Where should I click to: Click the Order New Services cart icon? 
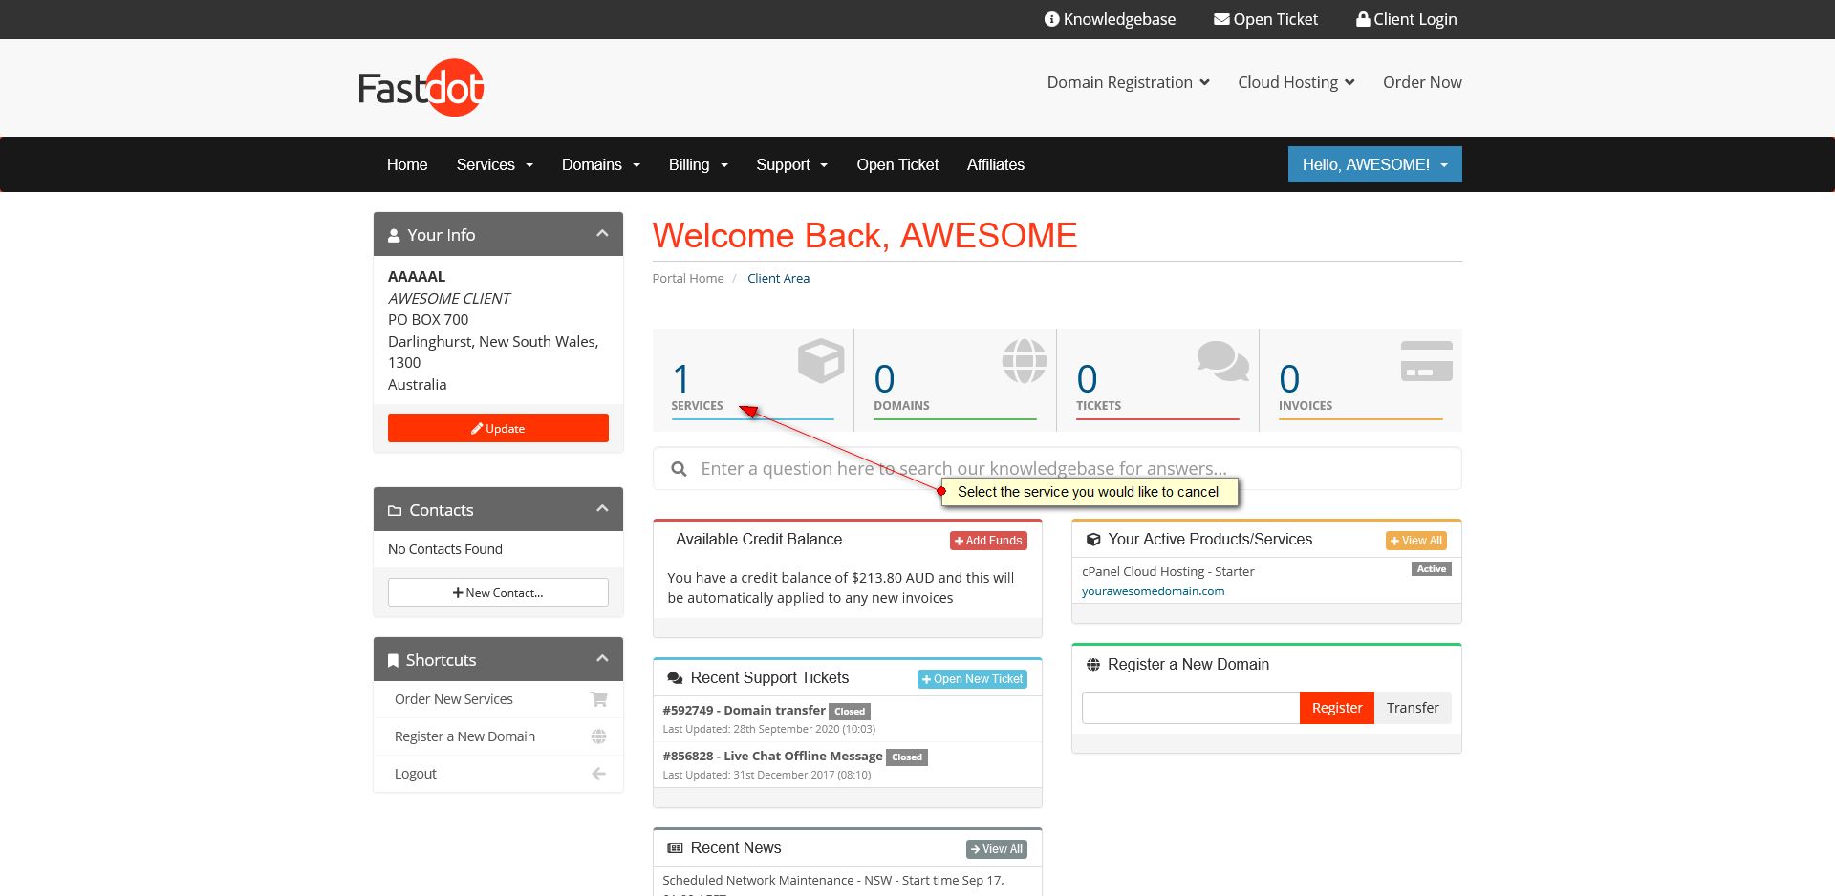(x=599, y=699)
